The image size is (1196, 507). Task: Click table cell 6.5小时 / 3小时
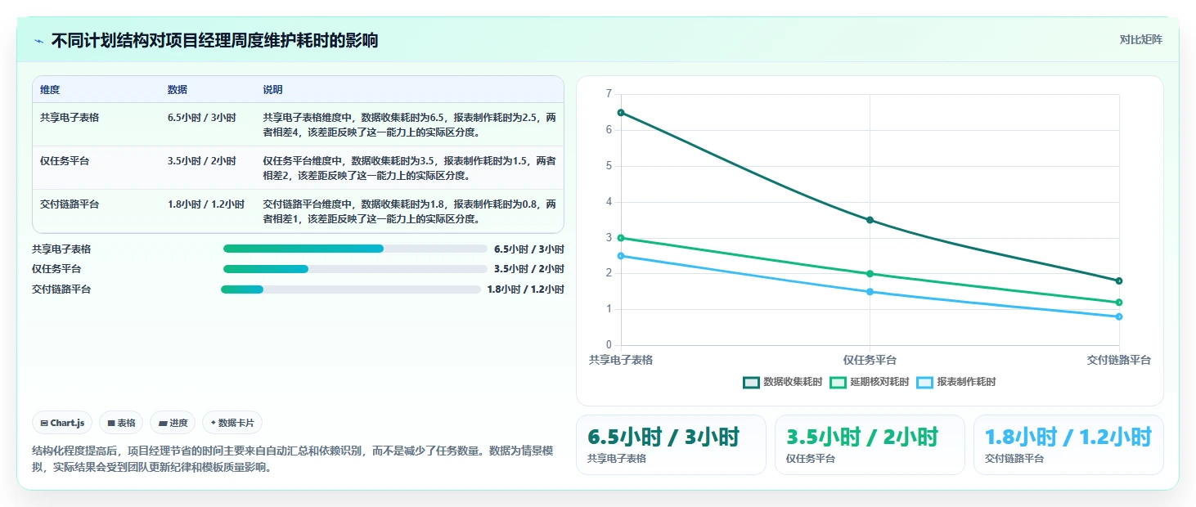point(202,118)
